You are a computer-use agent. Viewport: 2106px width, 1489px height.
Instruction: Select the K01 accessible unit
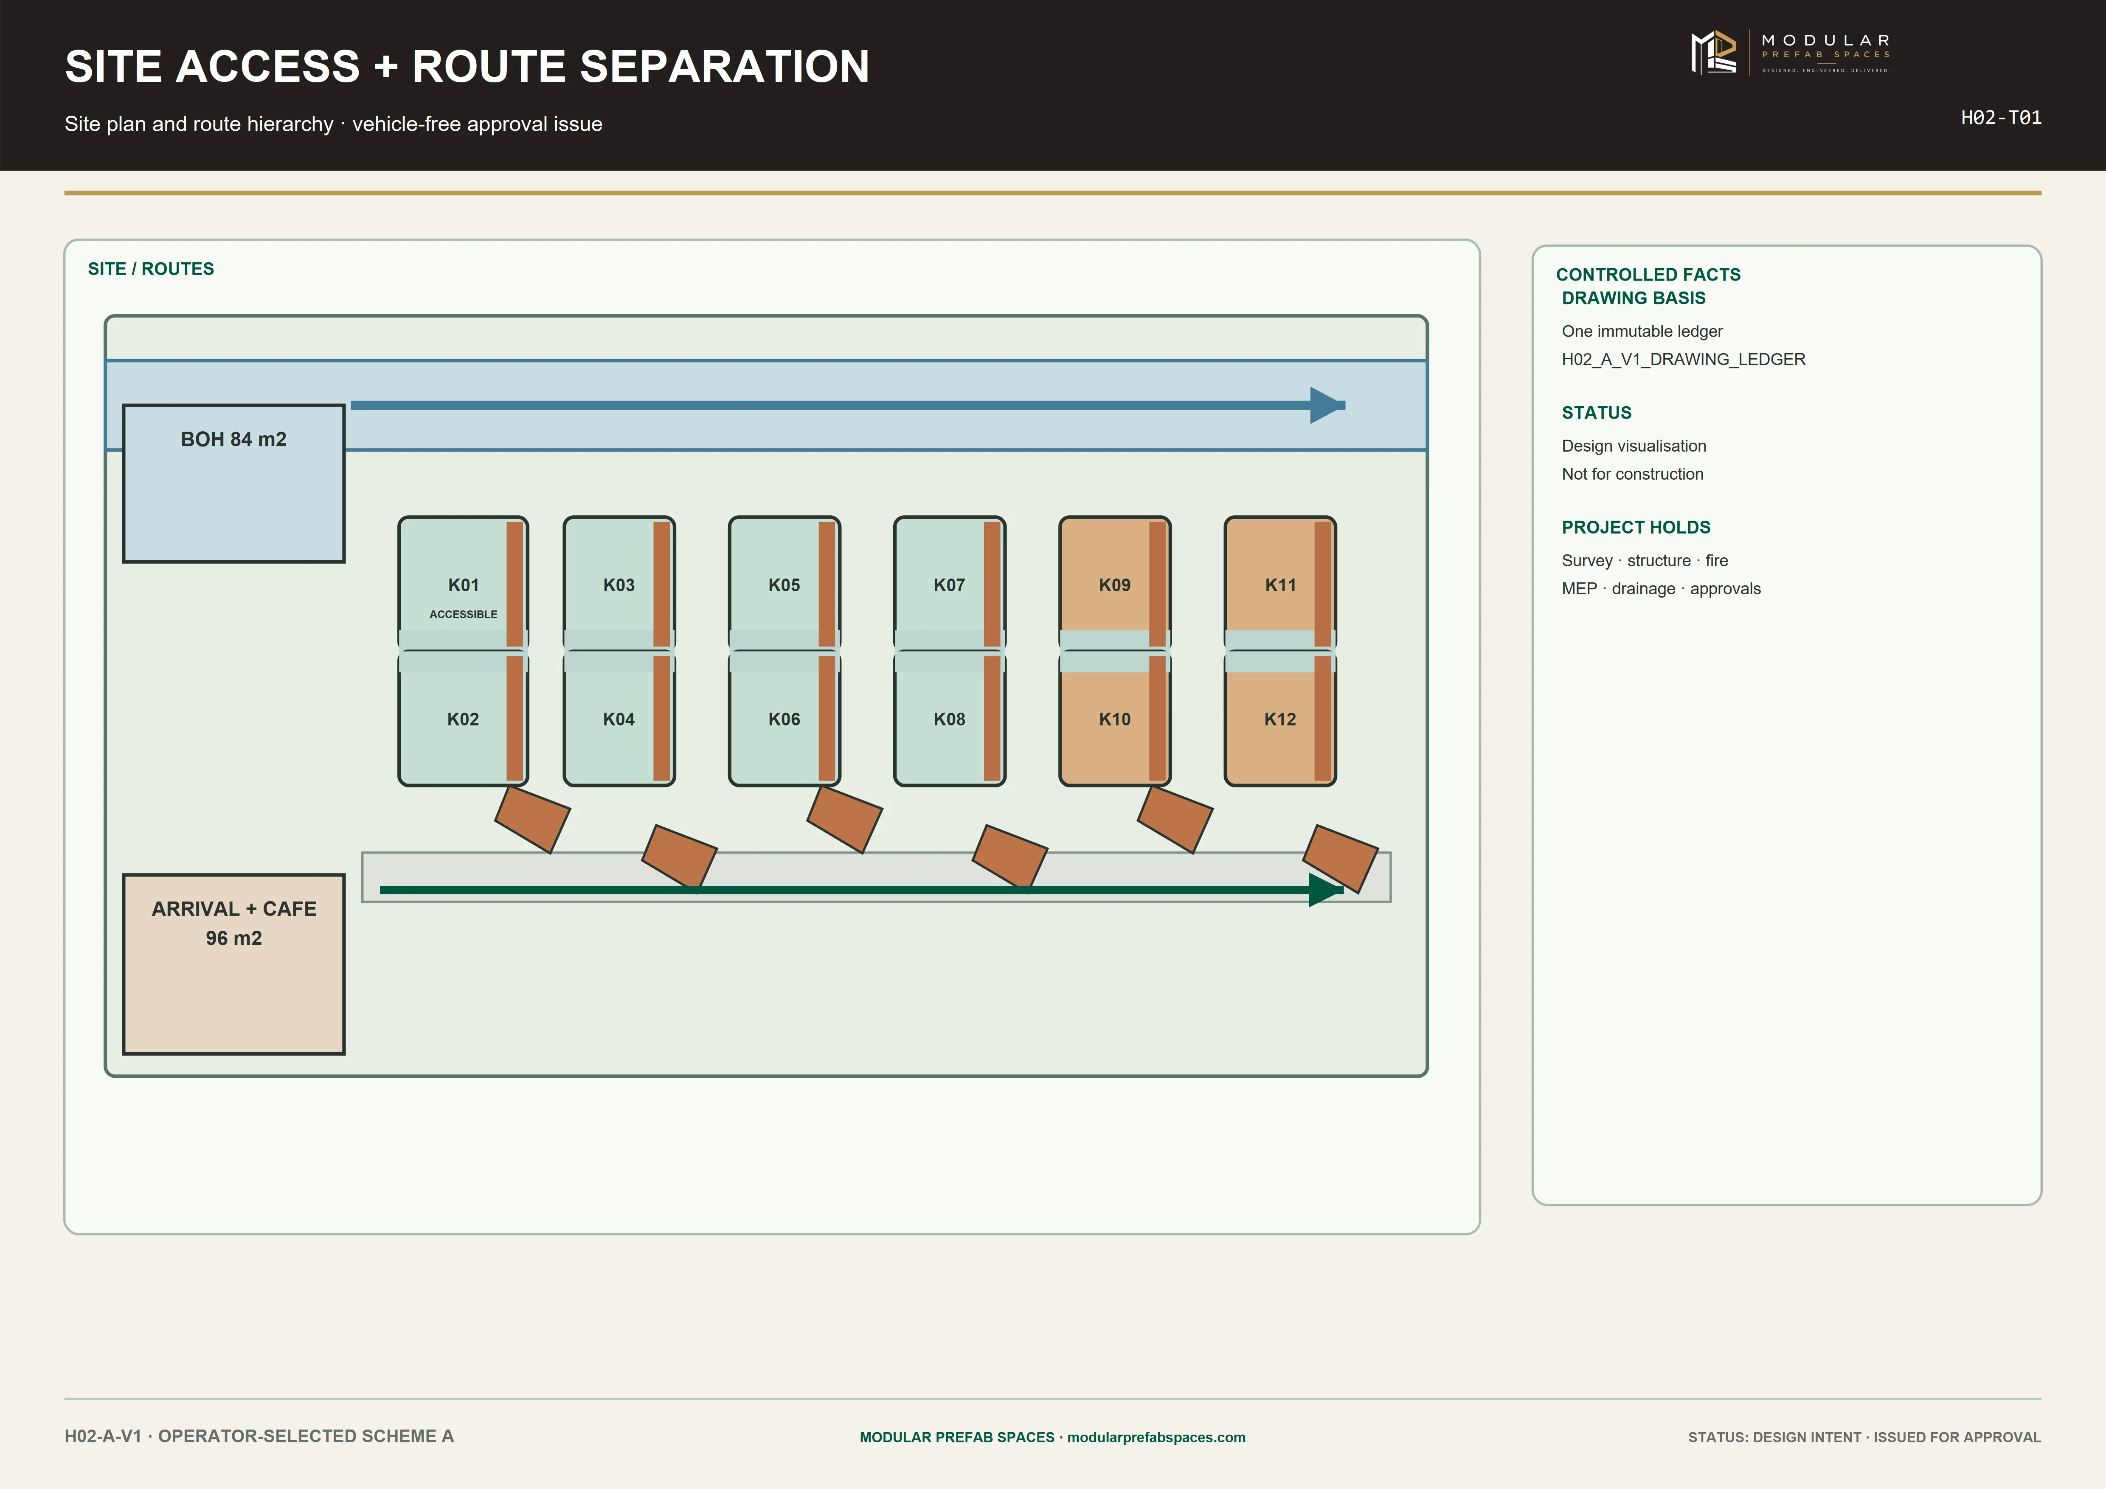click(463, 582)
